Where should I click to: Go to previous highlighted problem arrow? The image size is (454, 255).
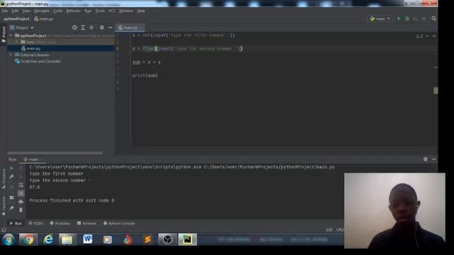click(428, 36)
